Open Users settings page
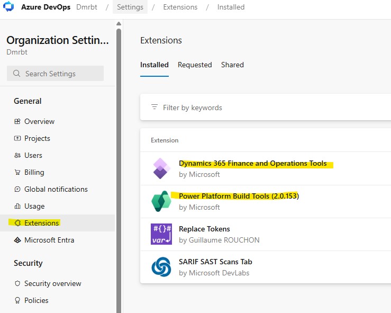 click(x=33, y=155)
